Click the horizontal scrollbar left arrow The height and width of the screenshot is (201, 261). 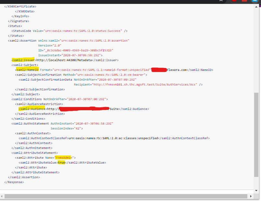click(3, 196)
